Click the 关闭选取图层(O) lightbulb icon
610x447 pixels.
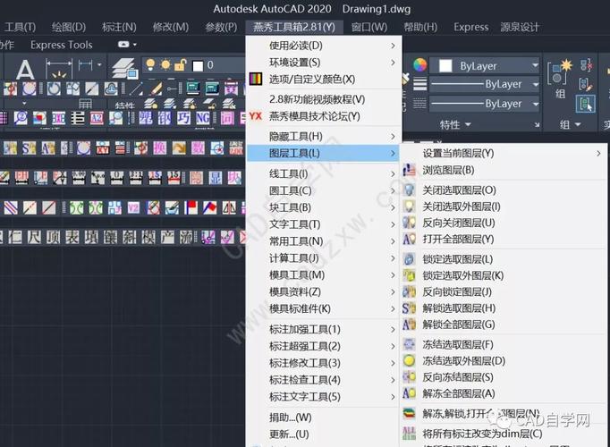pos(409,190)
